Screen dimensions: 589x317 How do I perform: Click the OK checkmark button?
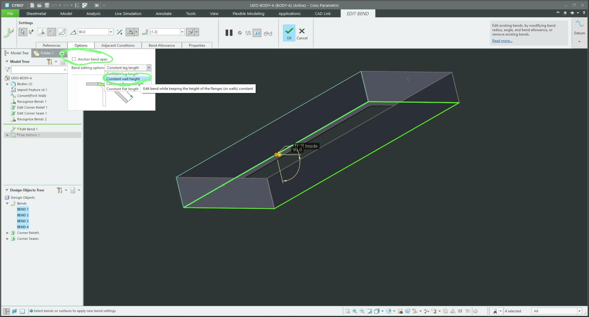[289, 33]
